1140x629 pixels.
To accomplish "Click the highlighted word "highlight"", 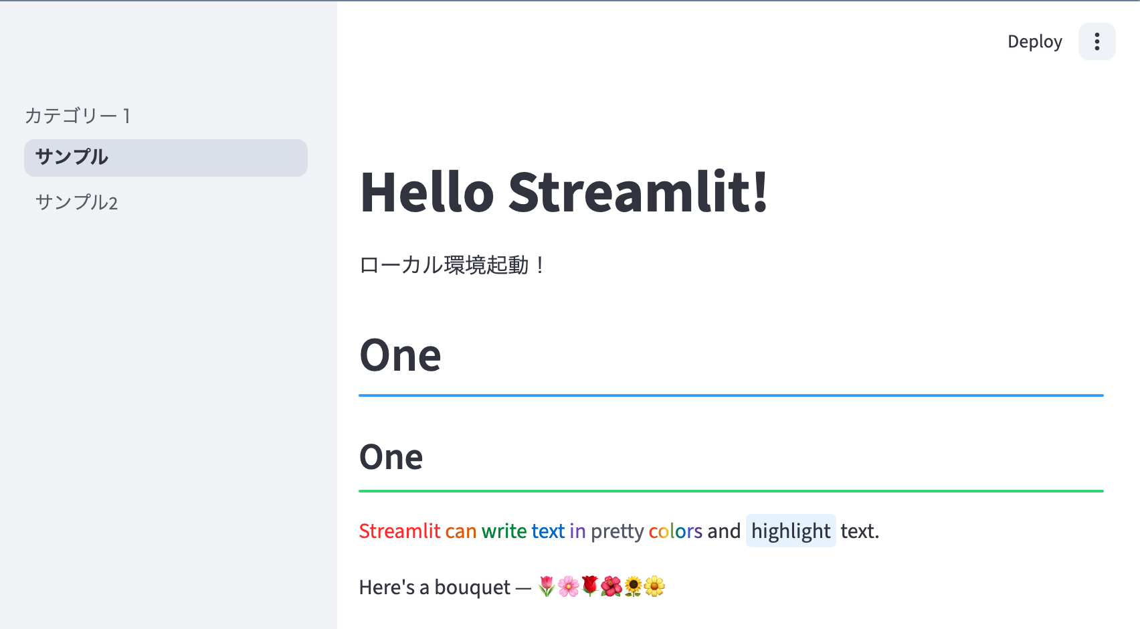I will (790, 531).
